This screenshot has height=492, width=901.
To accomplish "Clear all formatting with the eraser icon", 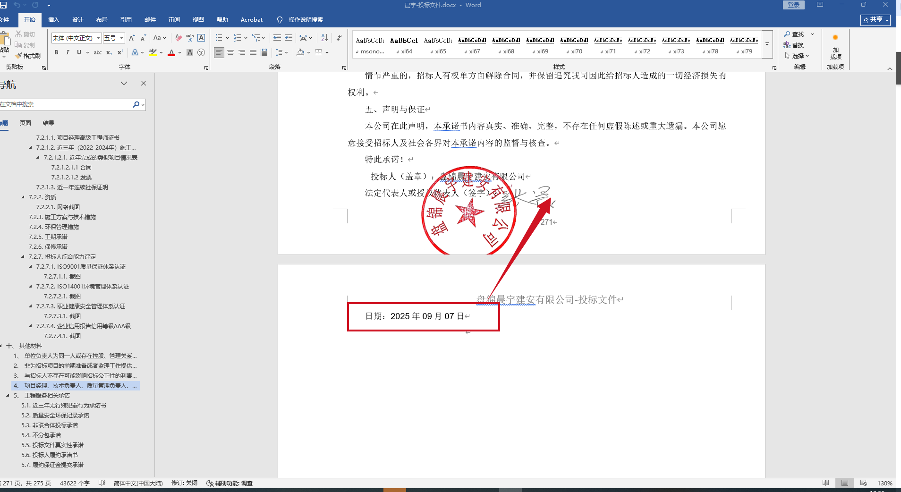I will pos(178,38).
